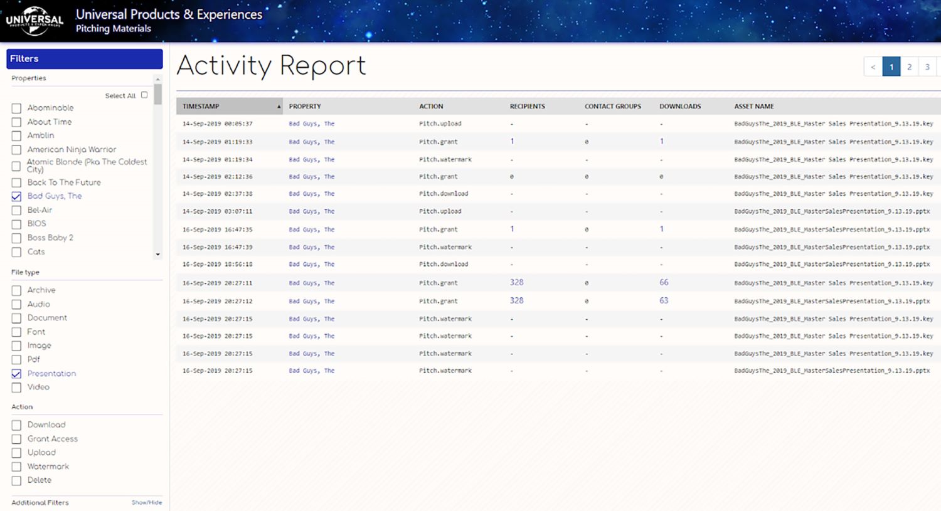Select Pitch.download action at 02:37:38
This screenshot has width=941, height=511.
coord(444,194)
